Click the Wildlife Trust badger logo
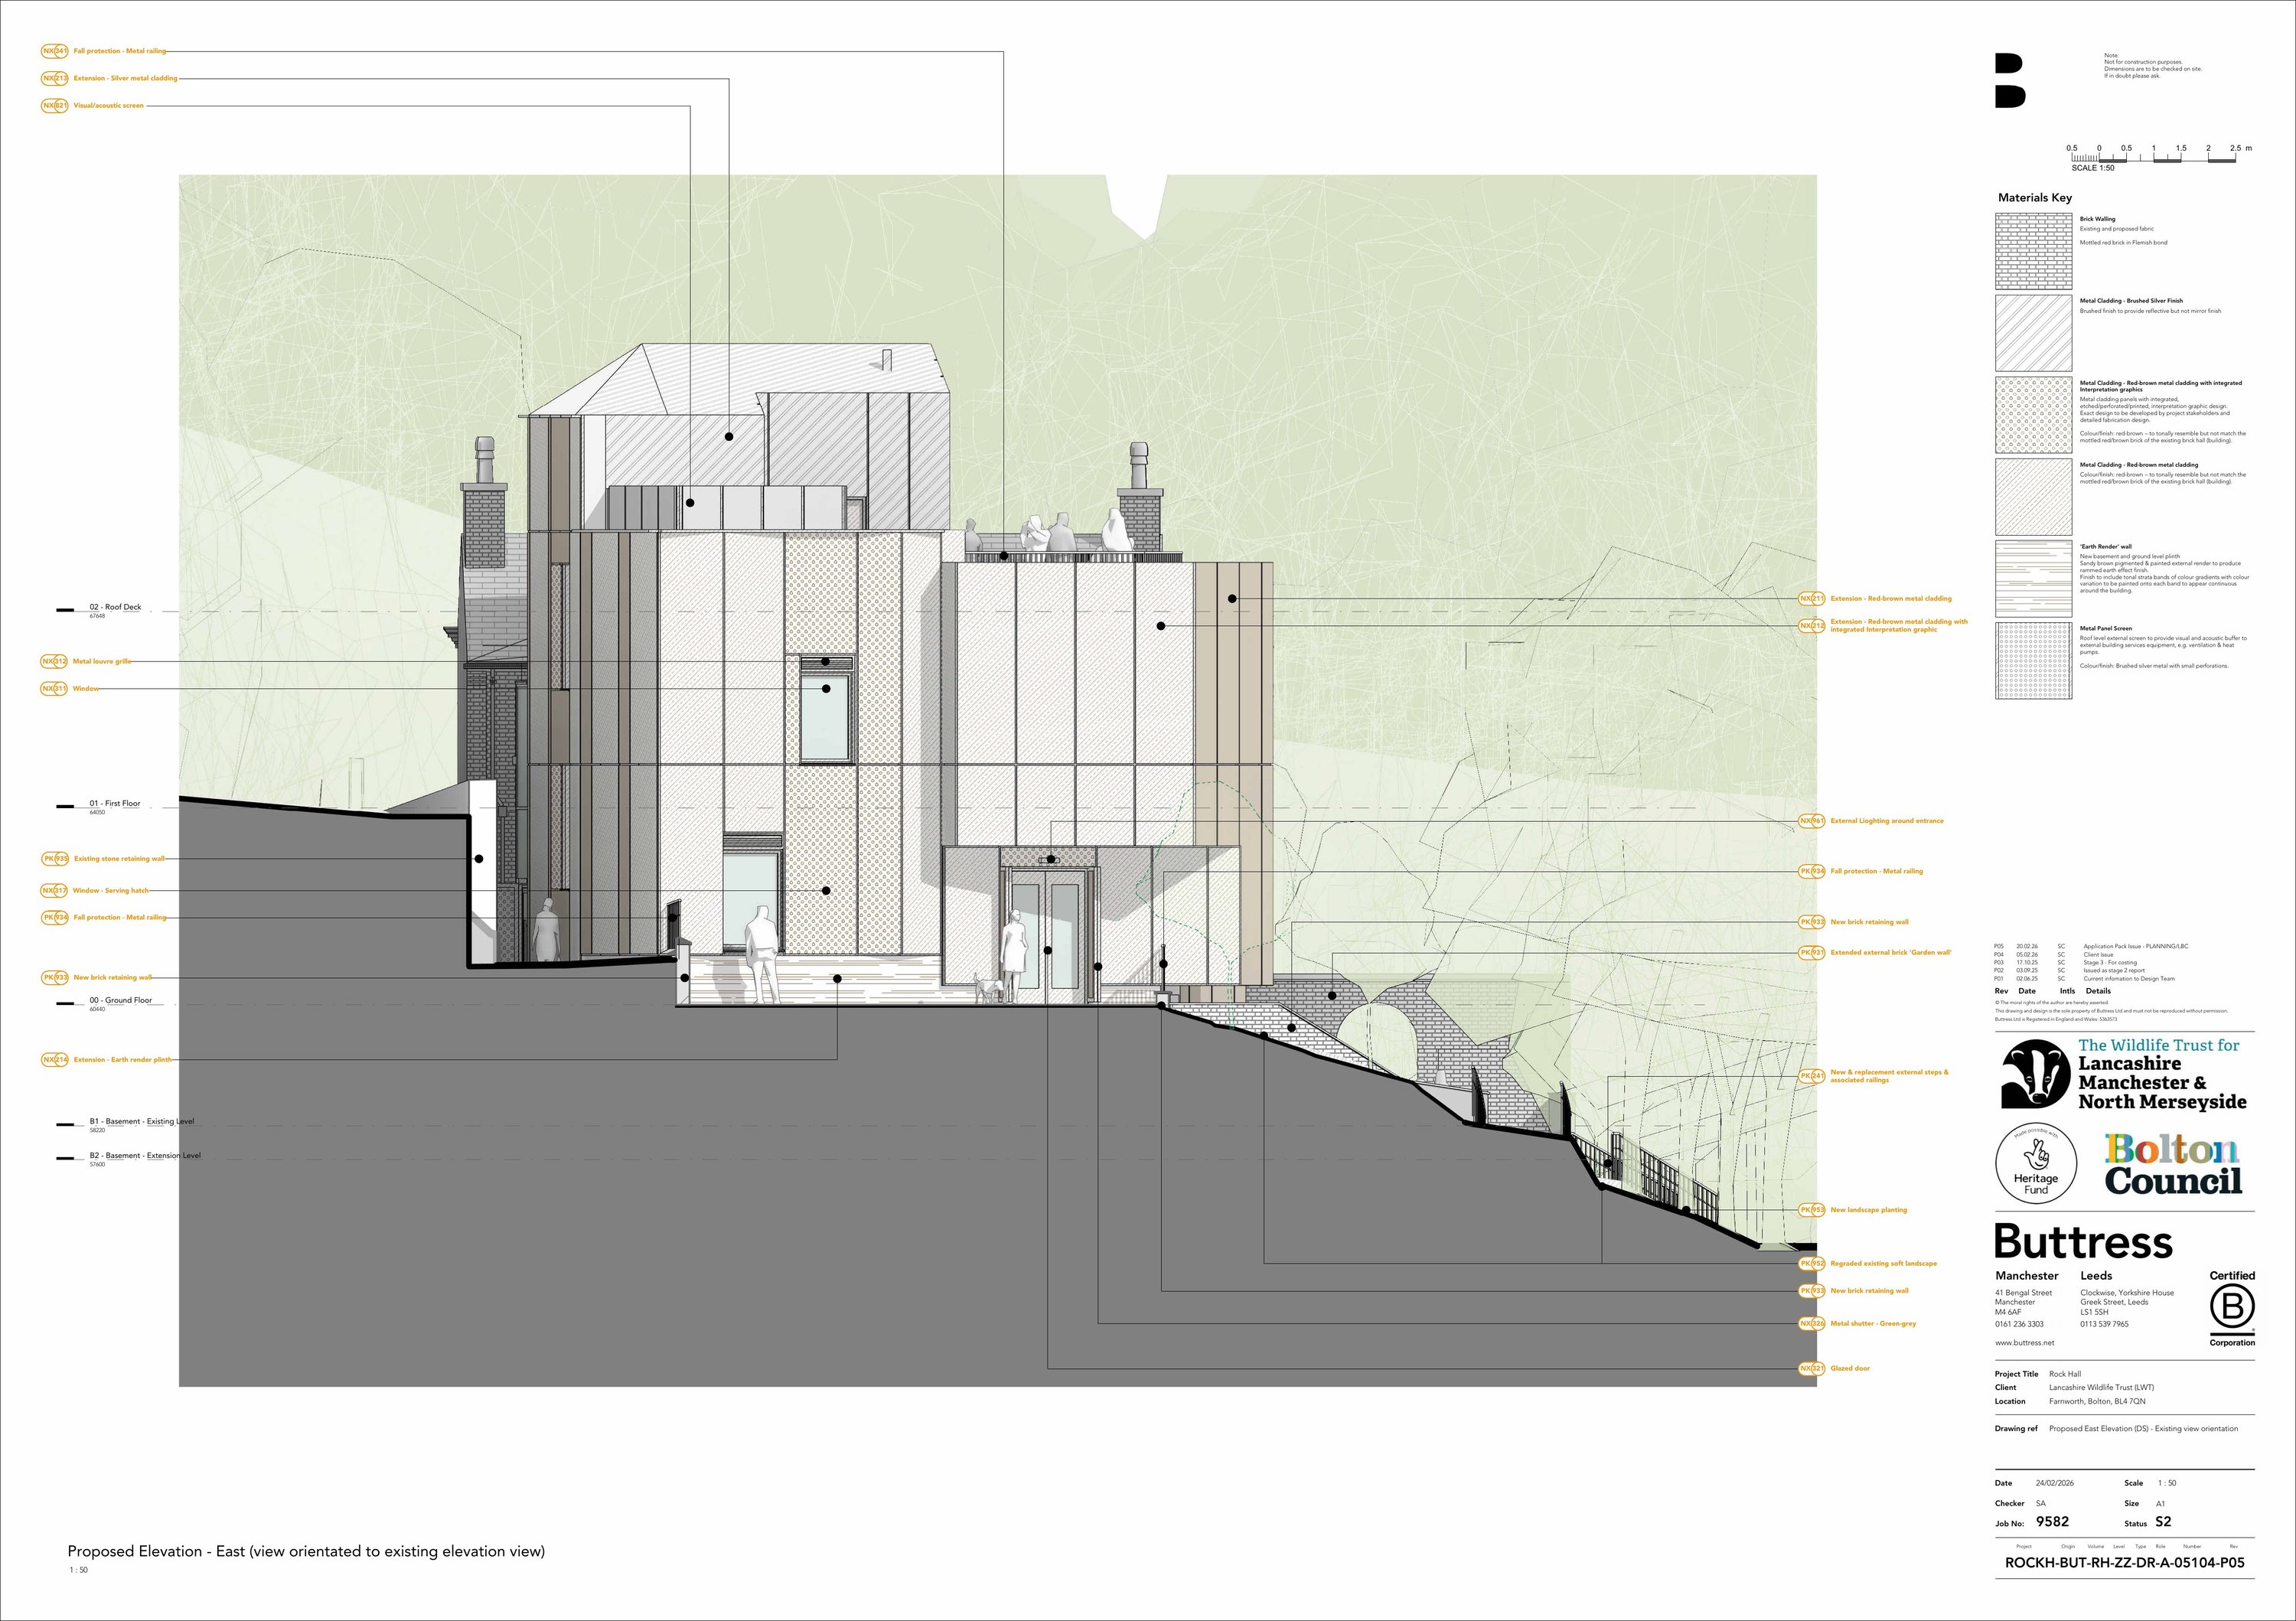 2035,1074
